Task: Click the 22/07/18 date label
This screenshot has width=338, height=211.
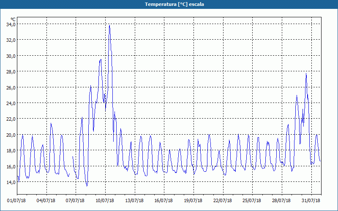Action: [x=223, y=200]
